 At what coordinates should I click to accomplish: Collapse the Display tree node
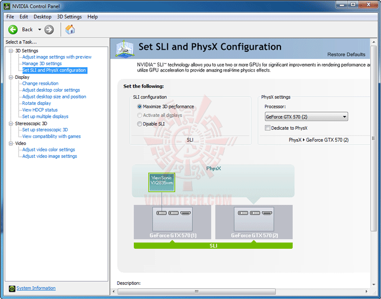pyautogui.click(x=11, y=77)
